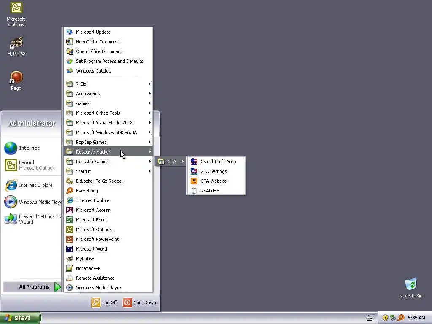
Task: Click the Start button
Action: coord(20,318)
